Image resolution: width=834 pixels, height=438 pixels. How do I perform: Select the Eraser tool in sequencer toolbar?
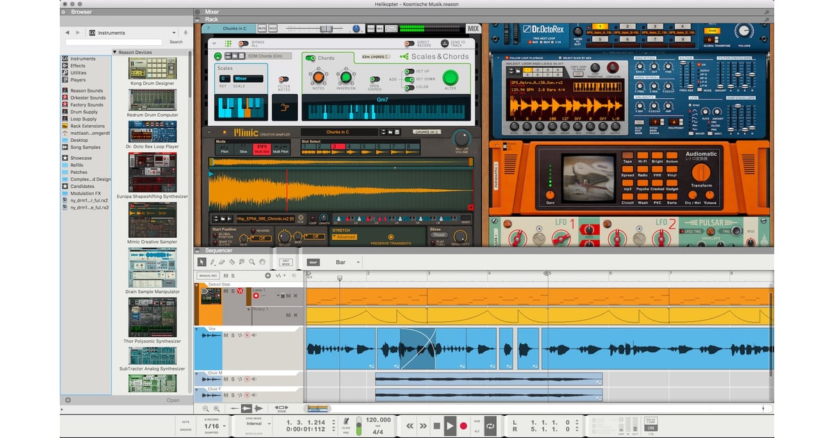pos(222,262)
